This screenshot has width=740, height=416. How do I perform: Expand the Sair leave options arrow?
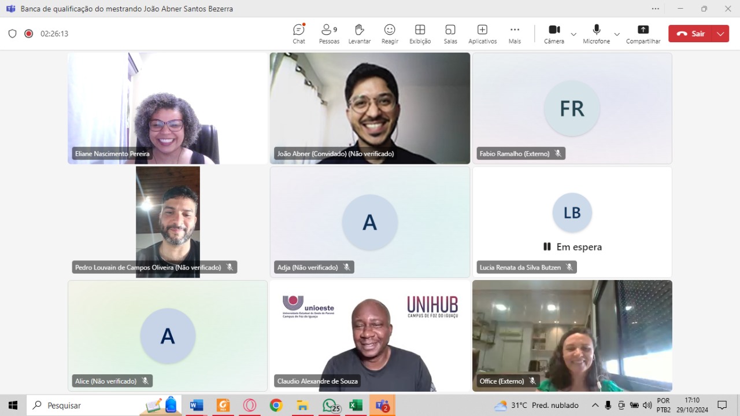coord(720,34)
